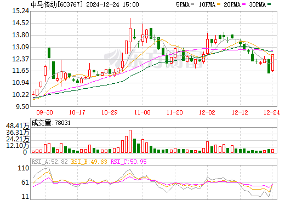Click the 24.21万 volume axis label

coord(18,139)
